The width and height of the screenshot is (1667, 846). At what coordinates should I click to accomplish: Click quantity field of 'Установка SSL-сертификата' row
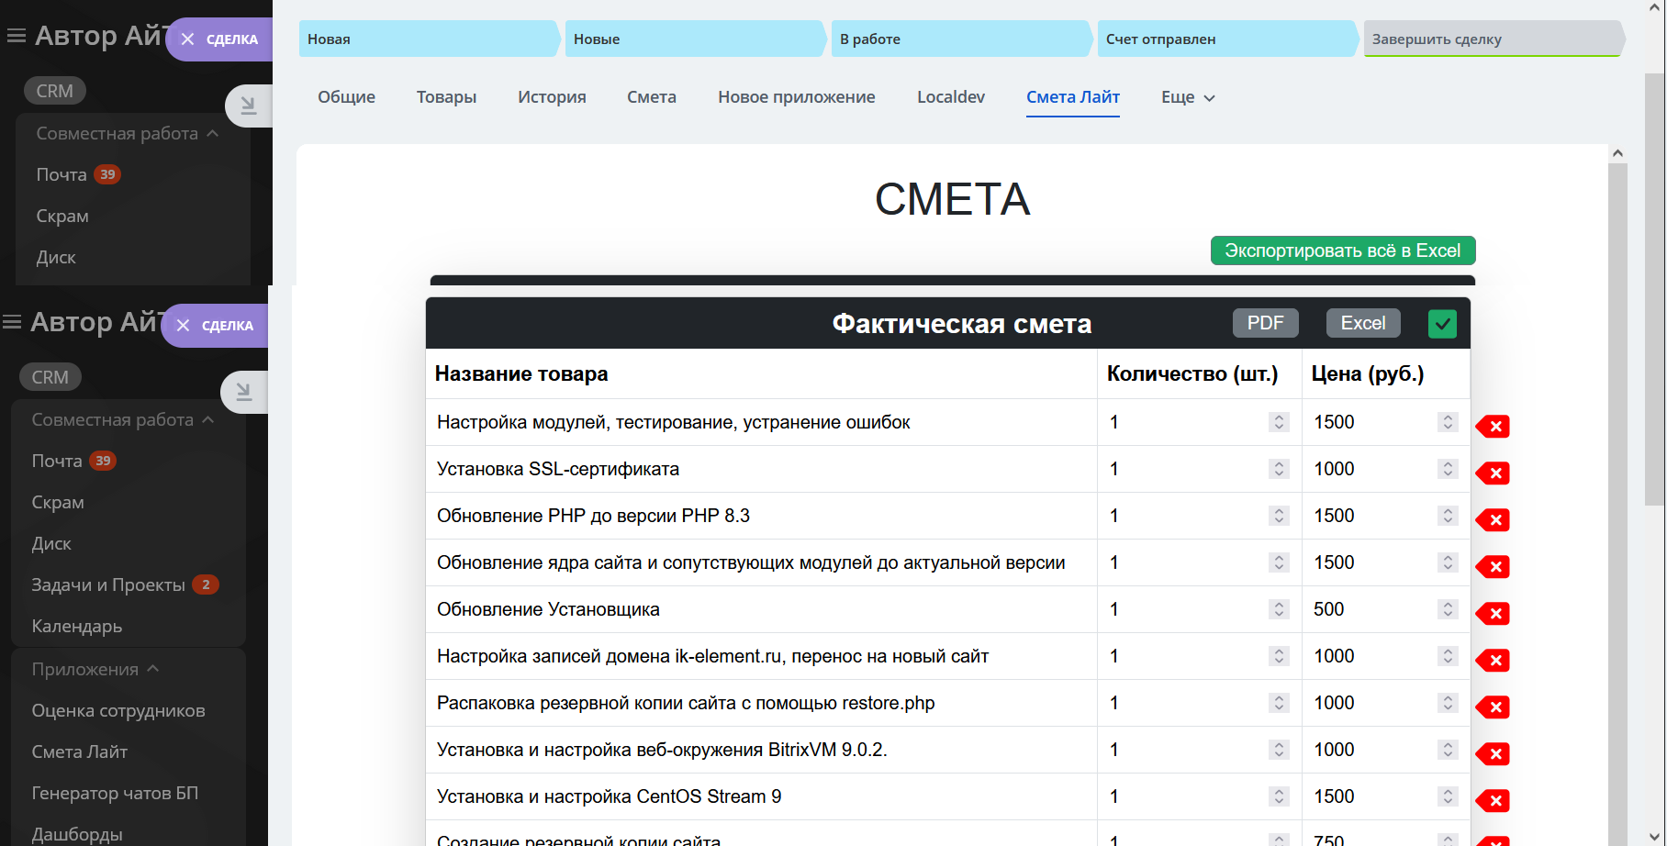tap(1199, 469)
